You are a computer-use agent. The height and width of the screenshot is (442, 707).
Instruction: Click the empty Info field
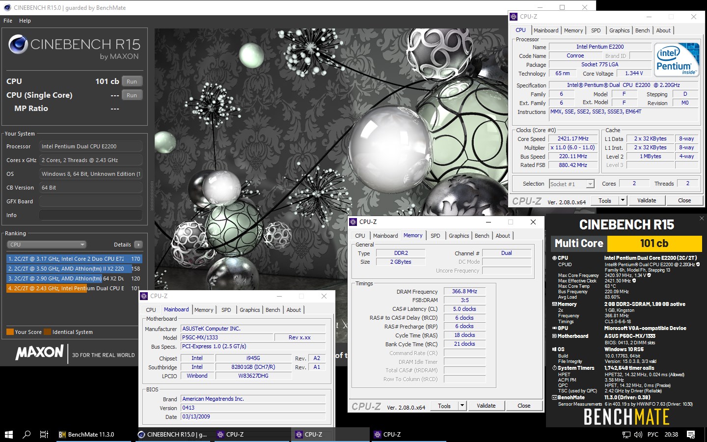coord(91,215)
